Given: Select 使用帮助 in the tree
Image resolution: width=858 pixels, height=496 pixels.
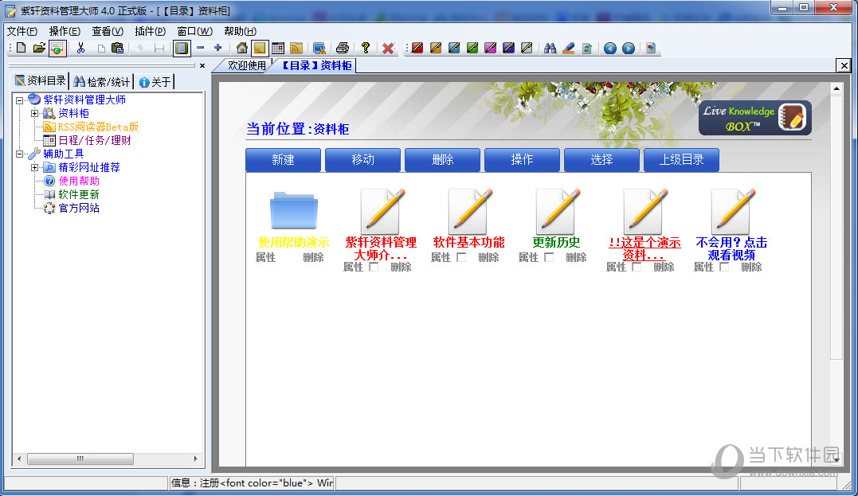Looking at the screenshot, I should pyautogui.click(x=79, y=181).
